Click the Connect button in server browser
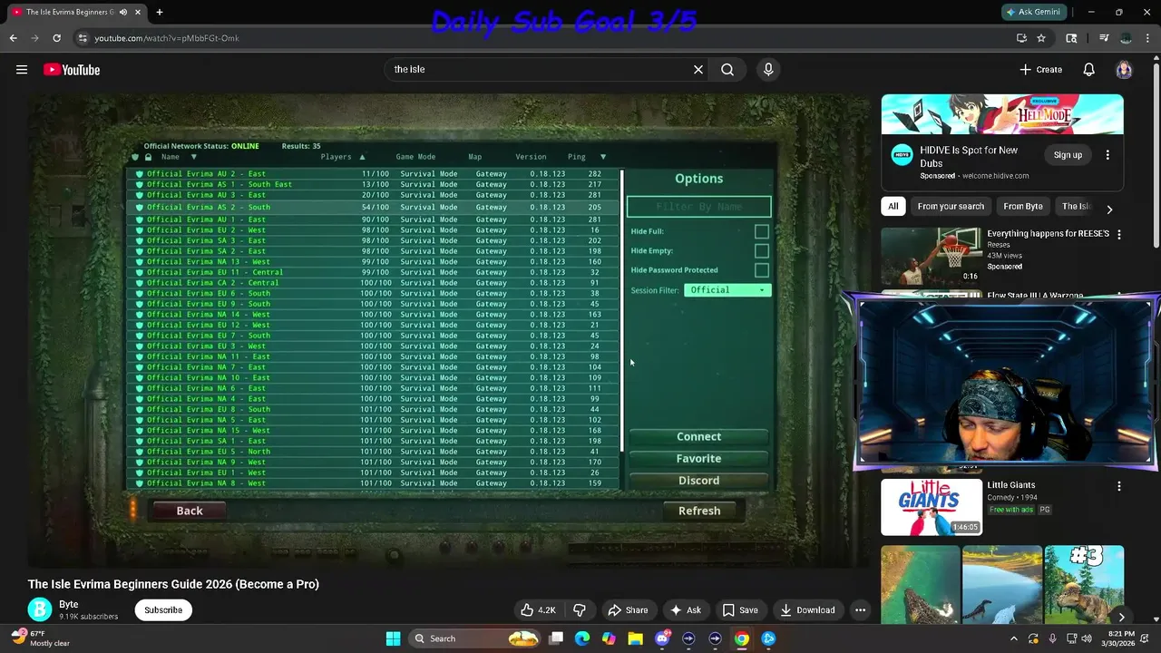The width and height of the screenshot is (1161, 653). click(x=698, y=436)
